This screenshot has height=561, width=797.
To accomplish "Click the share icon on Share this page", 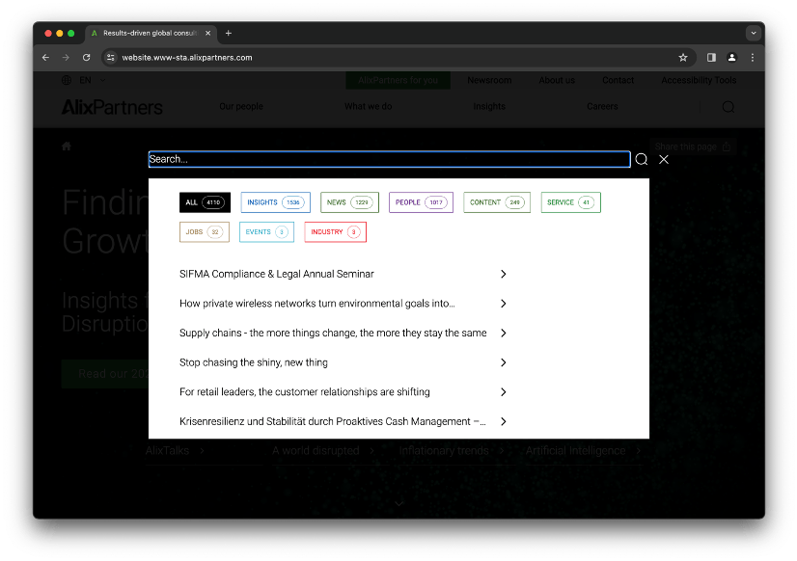I will pos(727,147).
